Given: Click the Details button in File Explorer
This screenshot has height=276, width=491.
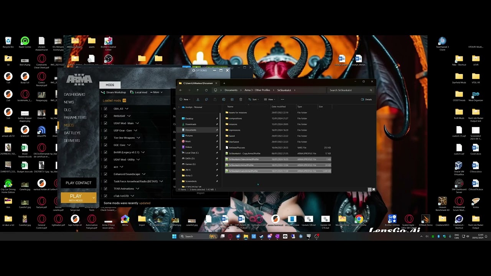Looking at the screenshot, I should point(367,100).
